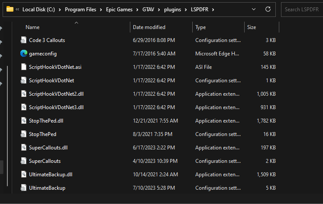The width and height of the screenshot is (323, 204).
Task: Click the ScriptHookVDotNet.asi file icon
Action: tap(24, 67)
